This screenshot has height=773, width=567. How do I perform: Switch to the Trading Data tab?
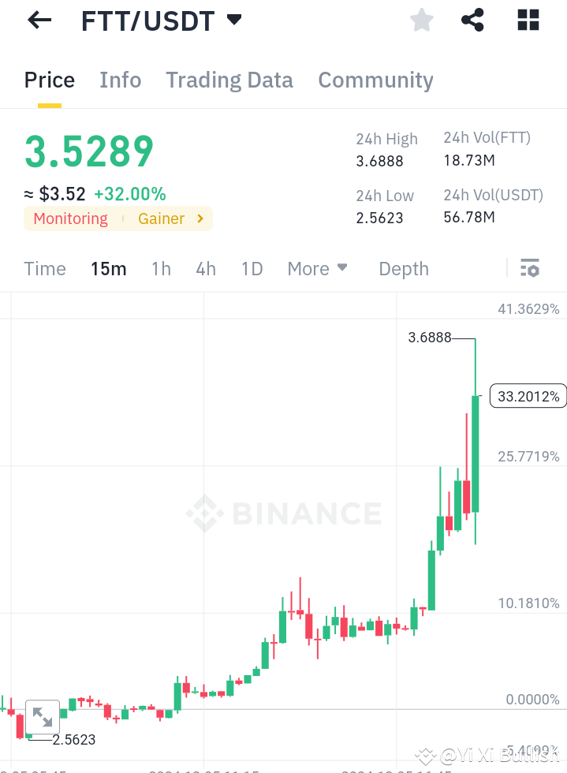point(229,80)
